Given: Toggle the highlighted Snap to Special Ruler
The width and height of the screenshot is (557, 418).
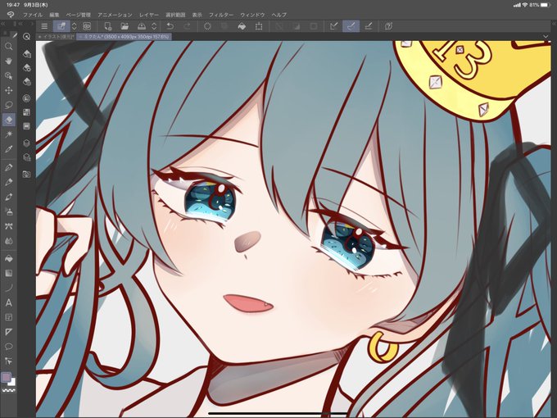Looking at the screenshot, I should click(x=351, y=26).
